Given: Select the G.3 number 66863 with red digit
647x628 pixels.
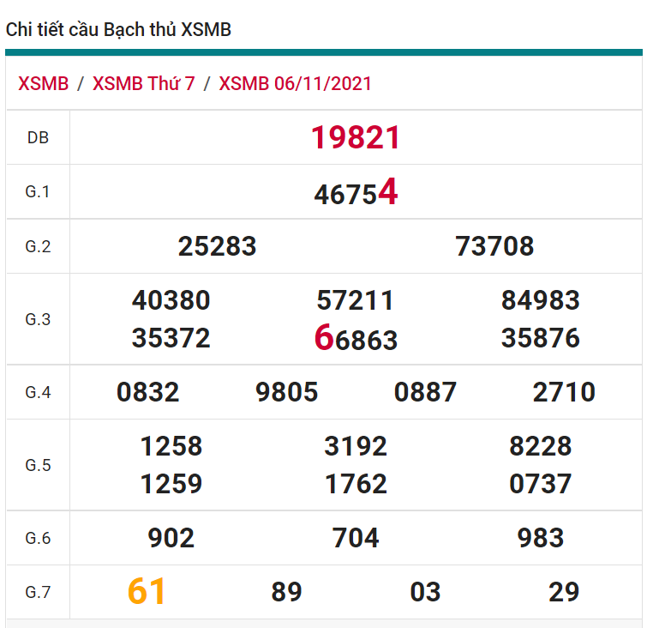Looking at the screenshot, I should pos(356,339).
